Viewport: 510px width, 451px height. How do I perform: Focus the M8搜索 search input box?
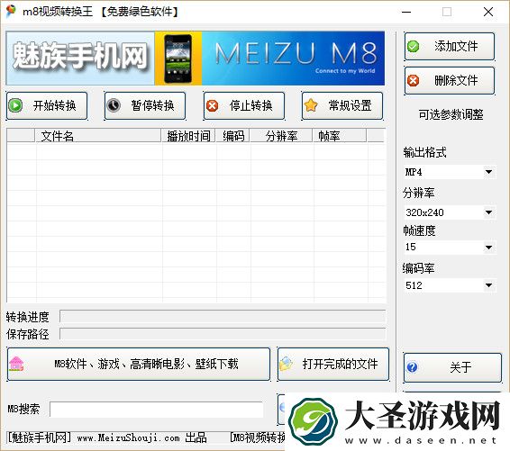click(x=157, y=409)
